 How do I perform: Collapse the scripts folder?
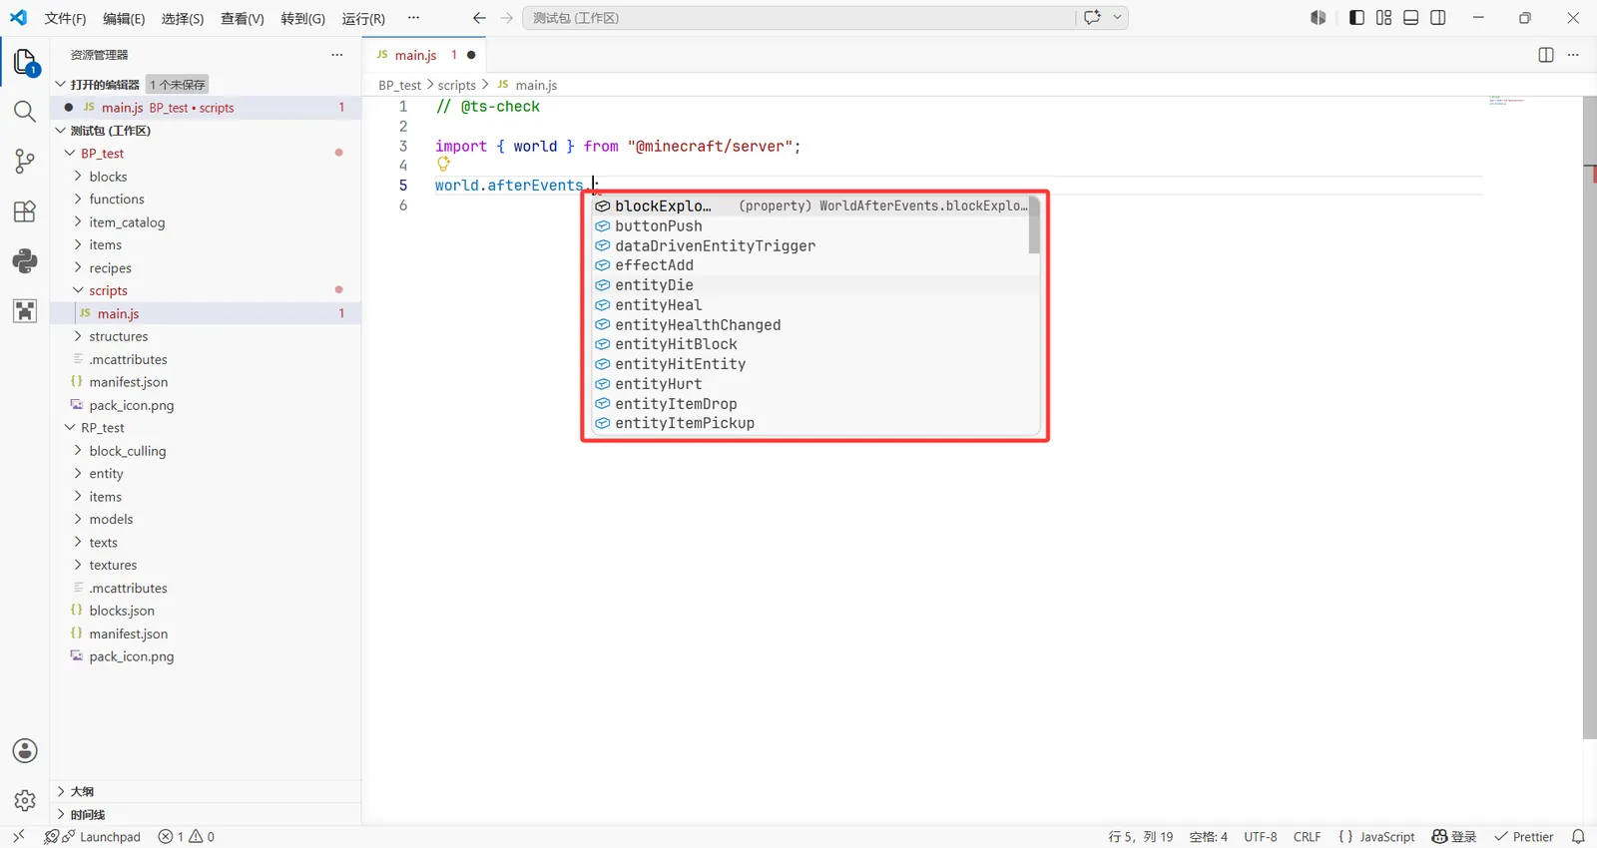point(78,290)
